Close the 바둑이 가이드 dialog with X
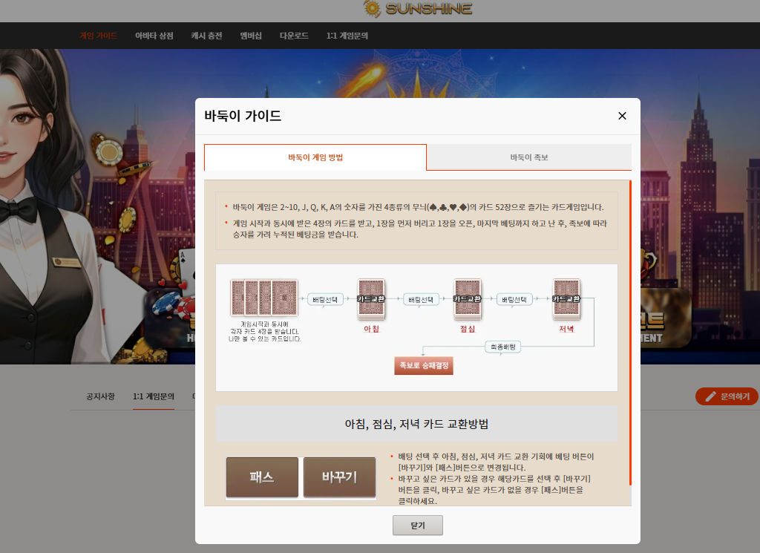This screenshot has width=760, height=553. click(x=622, y=116)
